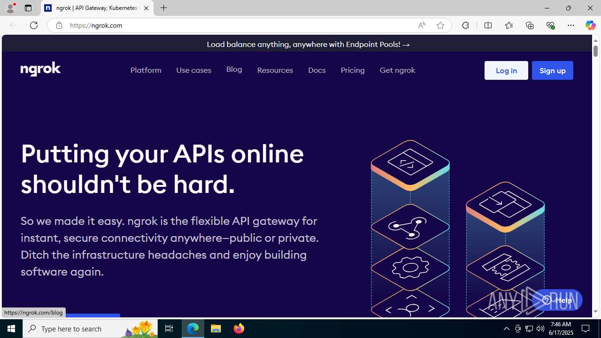Open the Extensions menu
The height and width of the screenshot is (338, 601).
465,25
